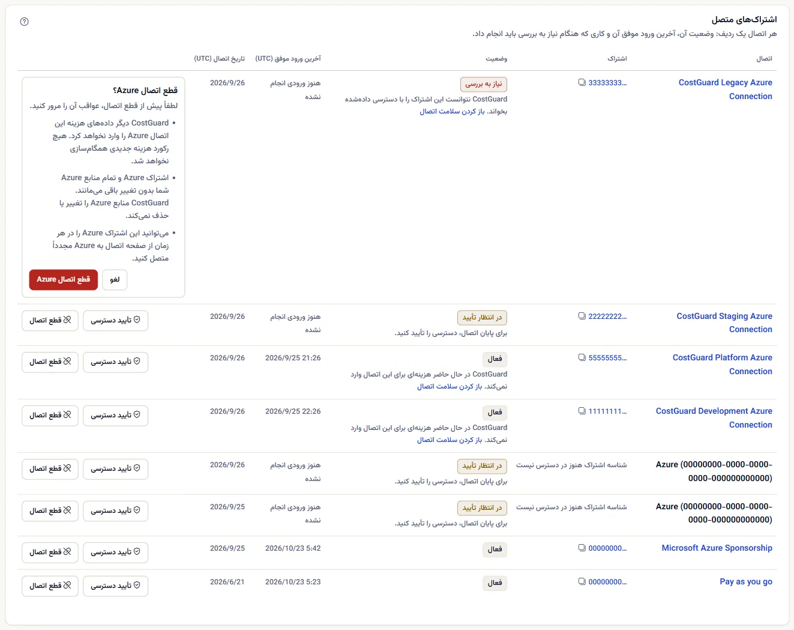The width and height of the screenshot is (794, 630).
Task: Open the CostGuard Development Azure Connection link
Action: tap(714, 418)
